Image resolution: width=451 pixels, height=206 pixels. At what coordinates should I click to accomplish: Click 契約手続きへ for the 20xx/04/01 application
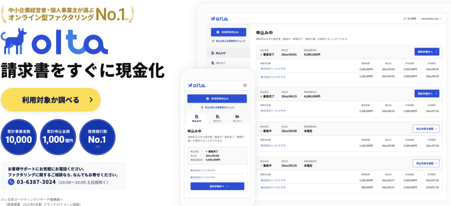427,51
